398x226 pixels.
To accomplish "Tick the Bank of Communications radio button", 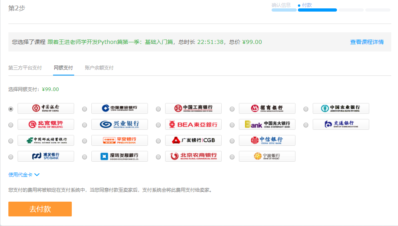I will (306, 125).
